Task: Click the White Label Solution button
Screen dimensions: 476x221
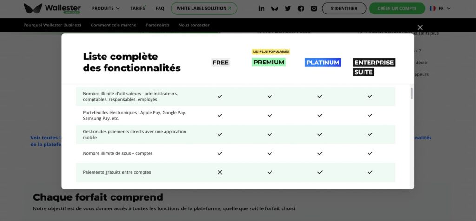Action: tap(204, 8)
